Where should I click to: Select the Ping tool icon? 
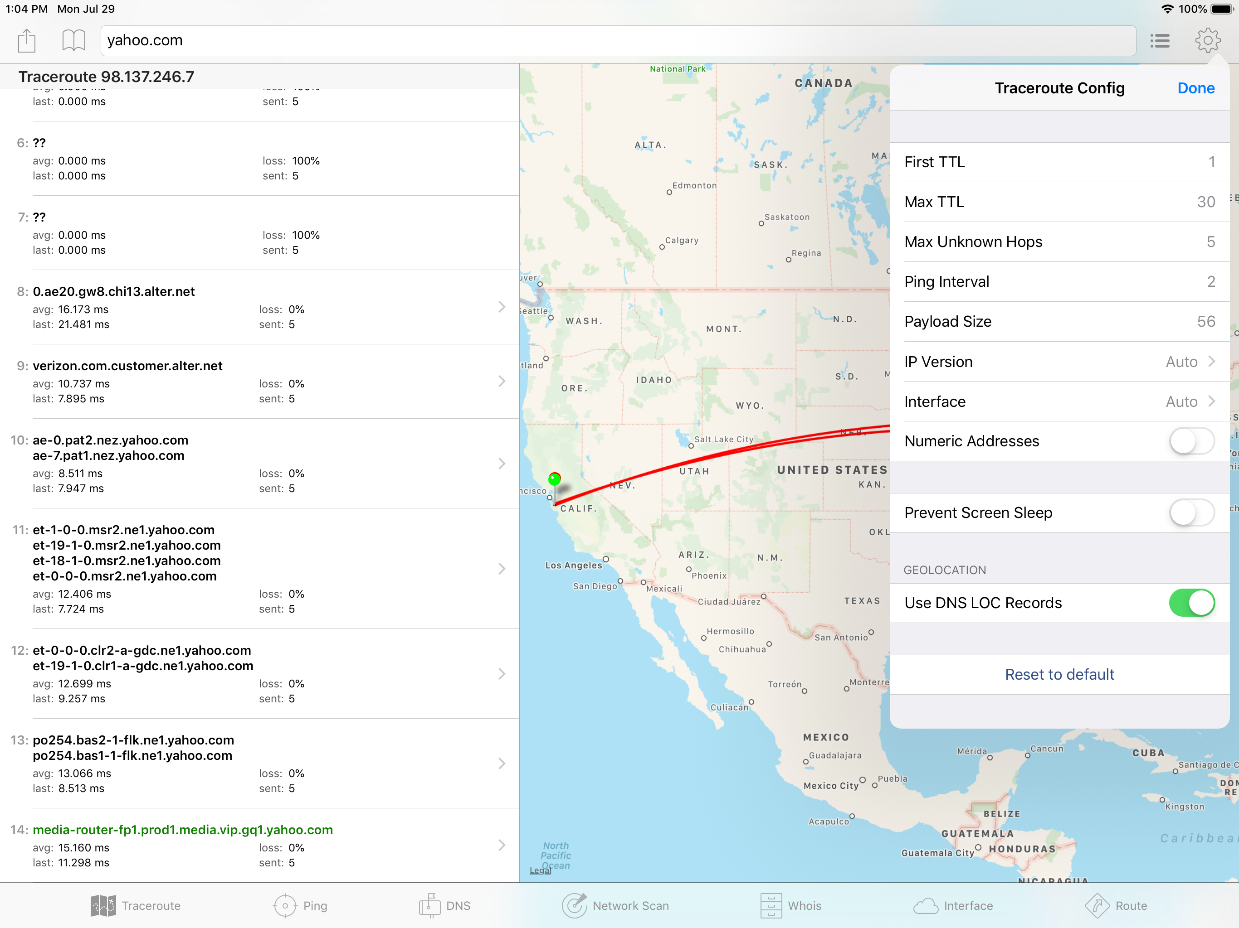click(x=284, y=905)
